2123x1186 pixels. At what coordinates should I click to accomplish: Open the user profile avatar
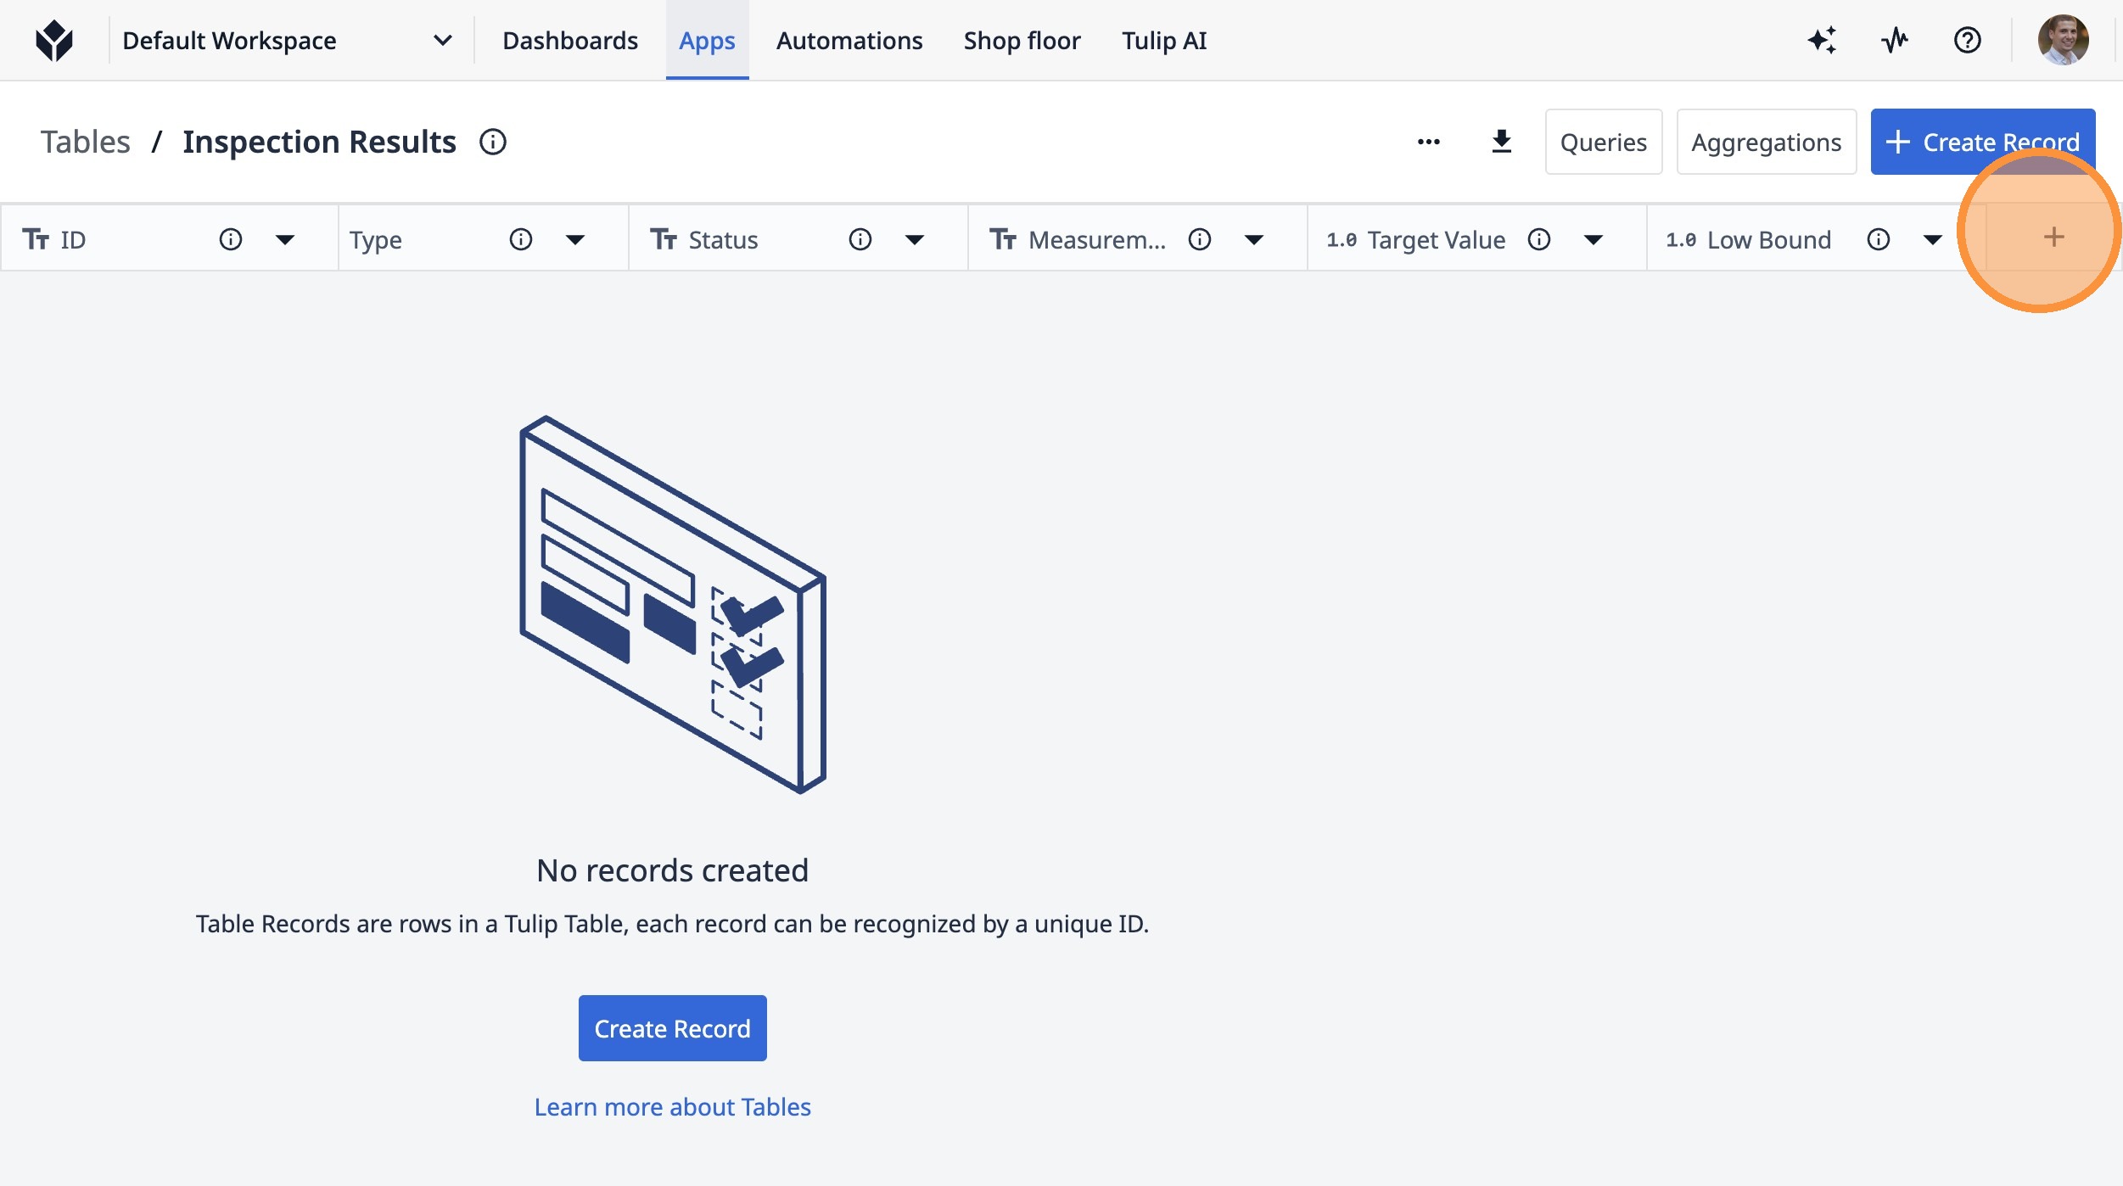pos(2063,40)
